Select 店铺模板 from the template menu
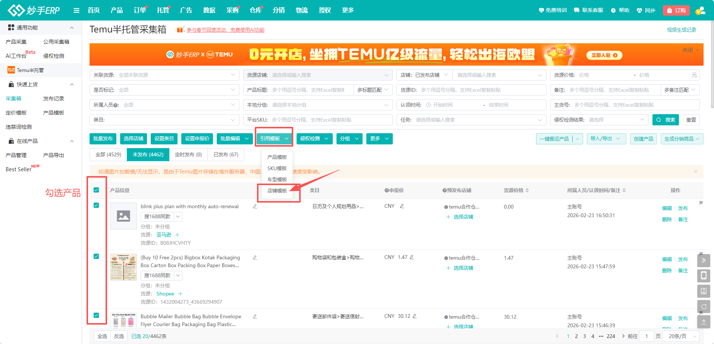This screenshot has height=344, width=714. click(x=277, y=191)
